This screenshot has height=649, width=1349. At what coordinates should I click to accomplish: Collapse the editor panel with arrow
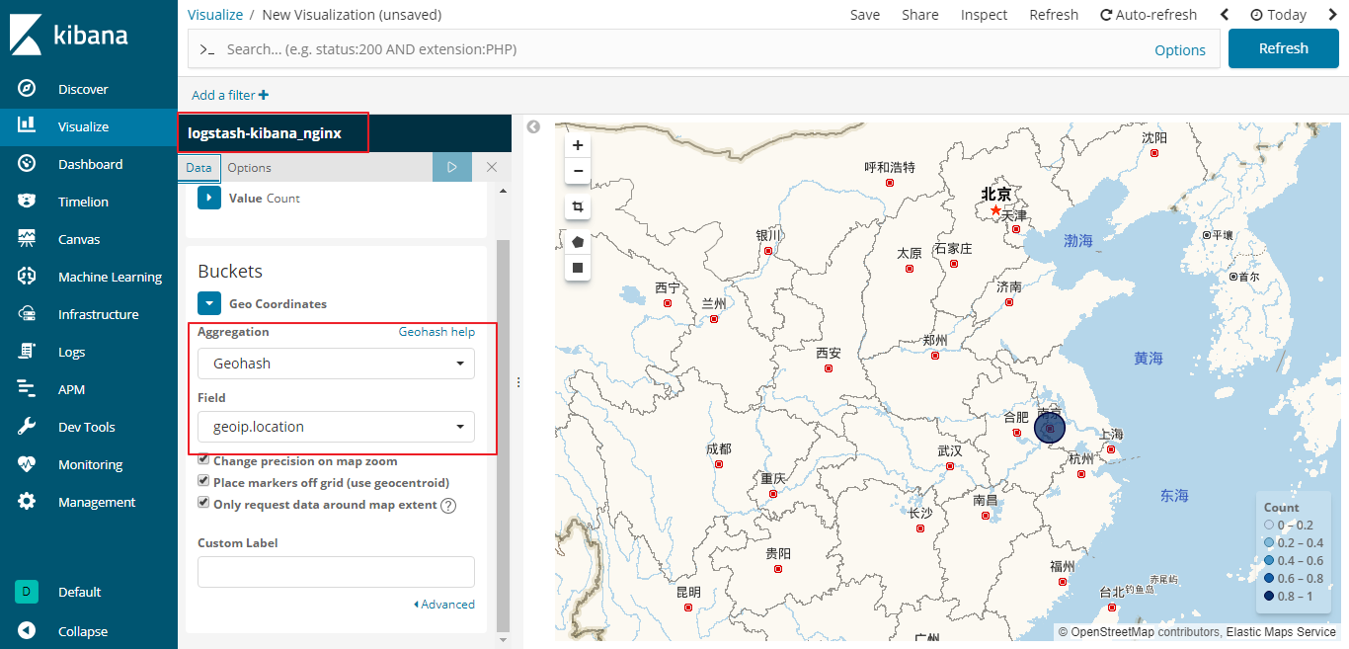pyautogui.click(x=533, y=127)
